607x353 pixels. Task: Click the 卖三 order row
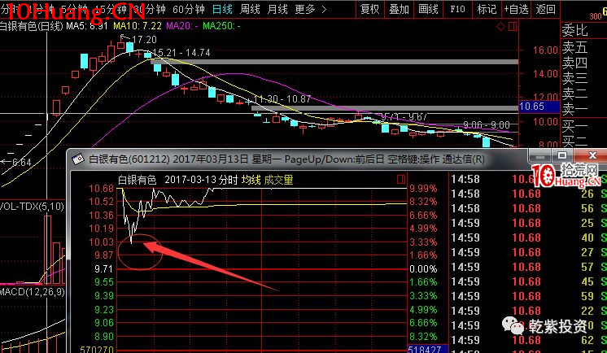[x=574, y=78]
